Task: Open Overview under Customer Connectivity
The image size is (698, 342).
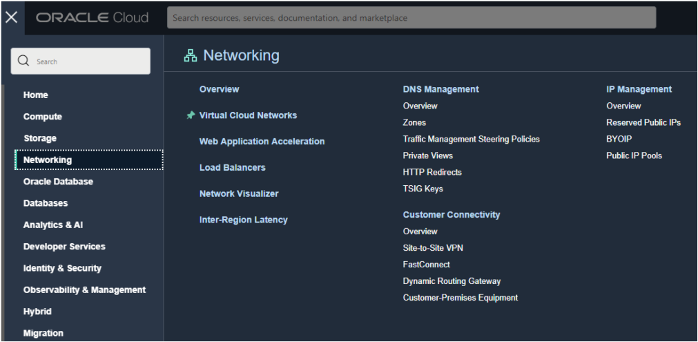Action: point(420,231)
